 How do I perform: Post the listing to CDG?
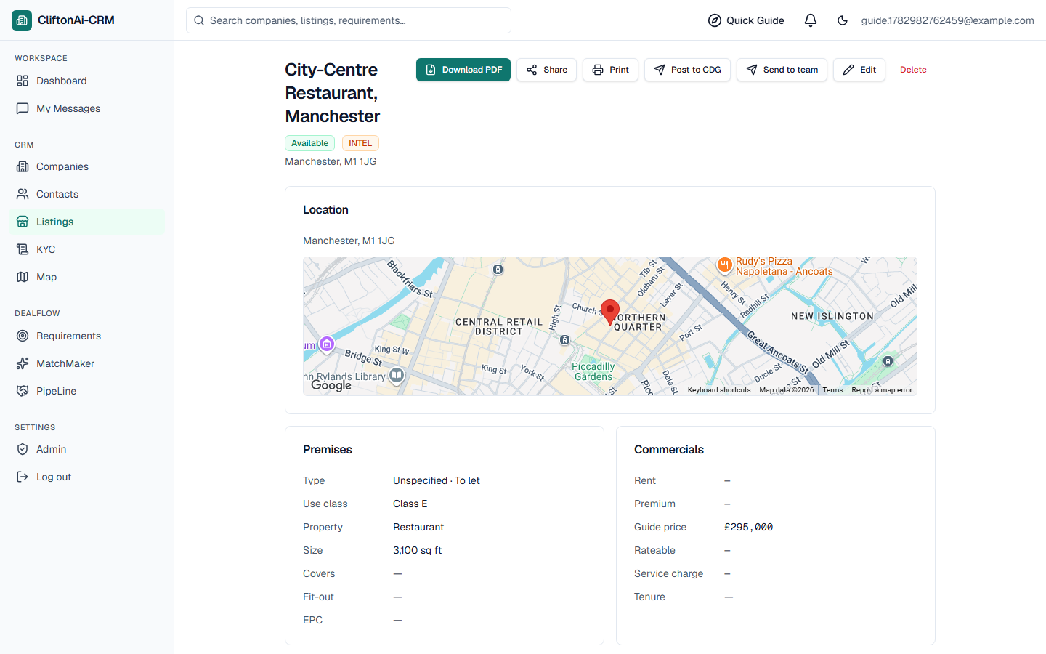[687, 70]
